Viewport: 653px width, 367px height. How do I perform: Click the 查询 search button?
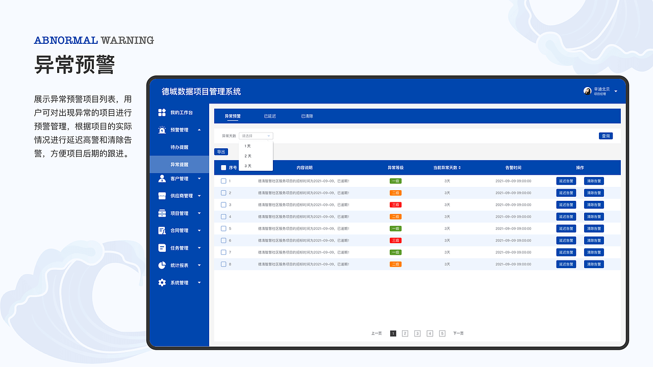606,136
